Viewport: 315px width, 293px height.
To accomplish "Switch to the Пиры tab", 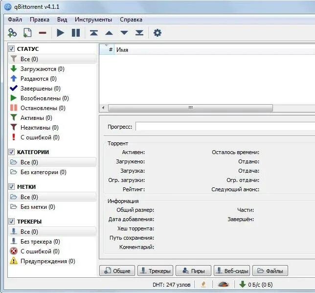I will pyautogui.click(x=194, y=270).
